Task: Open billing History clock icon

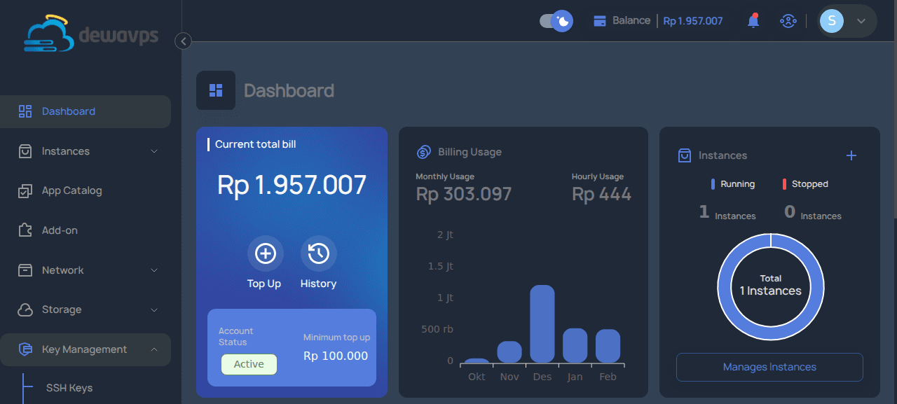Action: coord(318,253)
